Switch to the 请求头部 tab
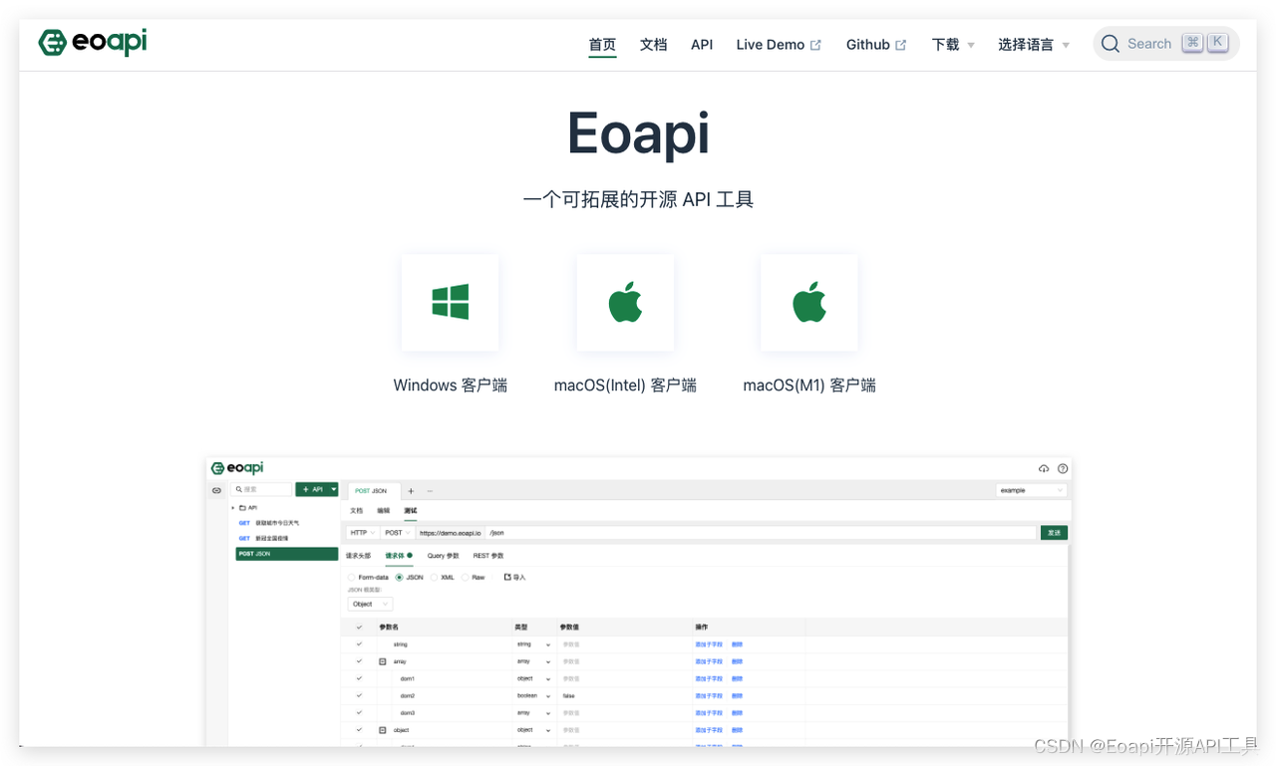Screen dimensions: 1276x766 tap(358, 556)
